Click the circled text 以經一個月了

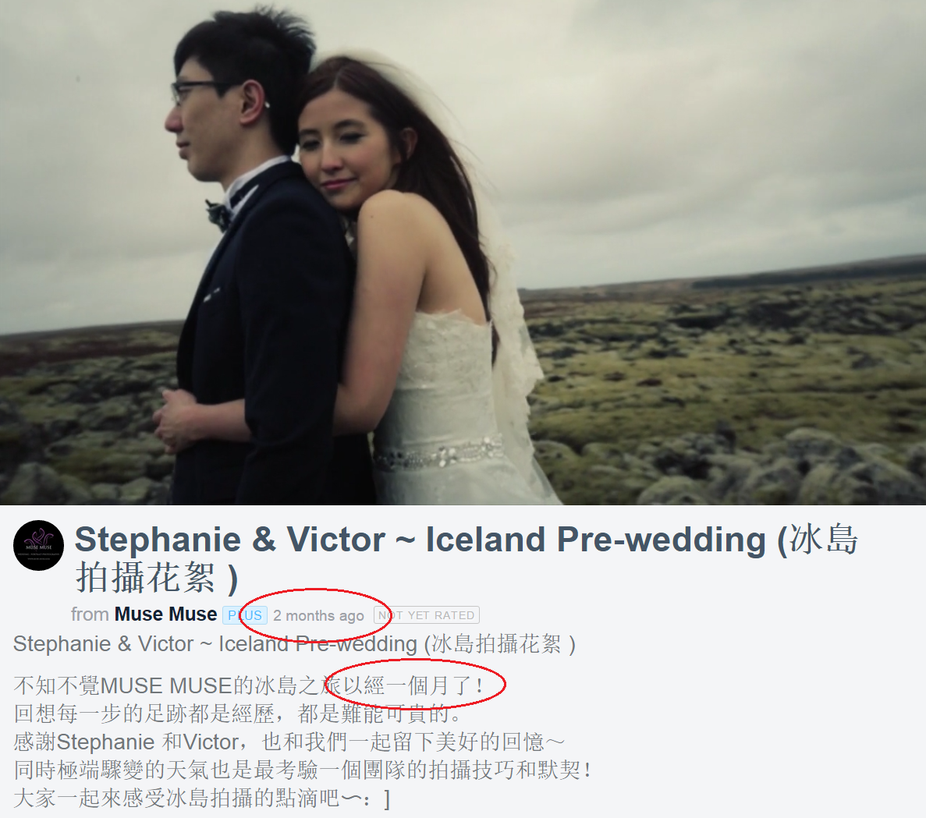click(x=413, y=685)
